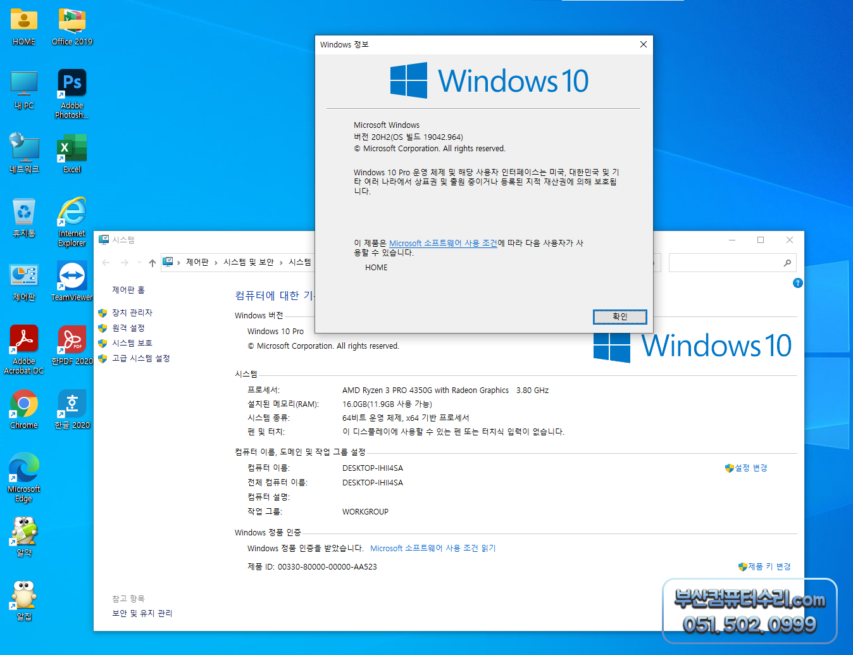Select 제어판 breadcrumb item

pos(197,262)
